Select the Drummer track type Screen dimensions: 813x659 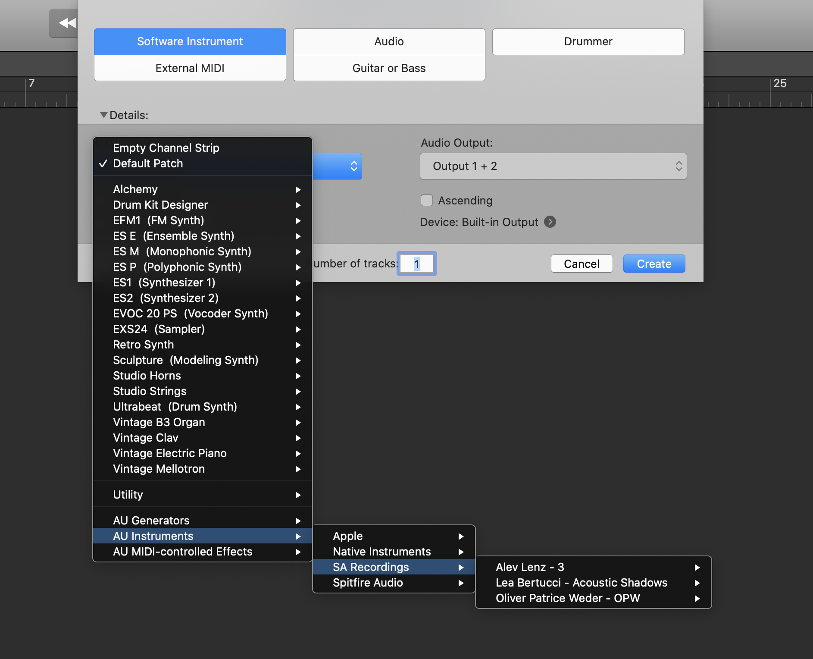pos(588,41)
